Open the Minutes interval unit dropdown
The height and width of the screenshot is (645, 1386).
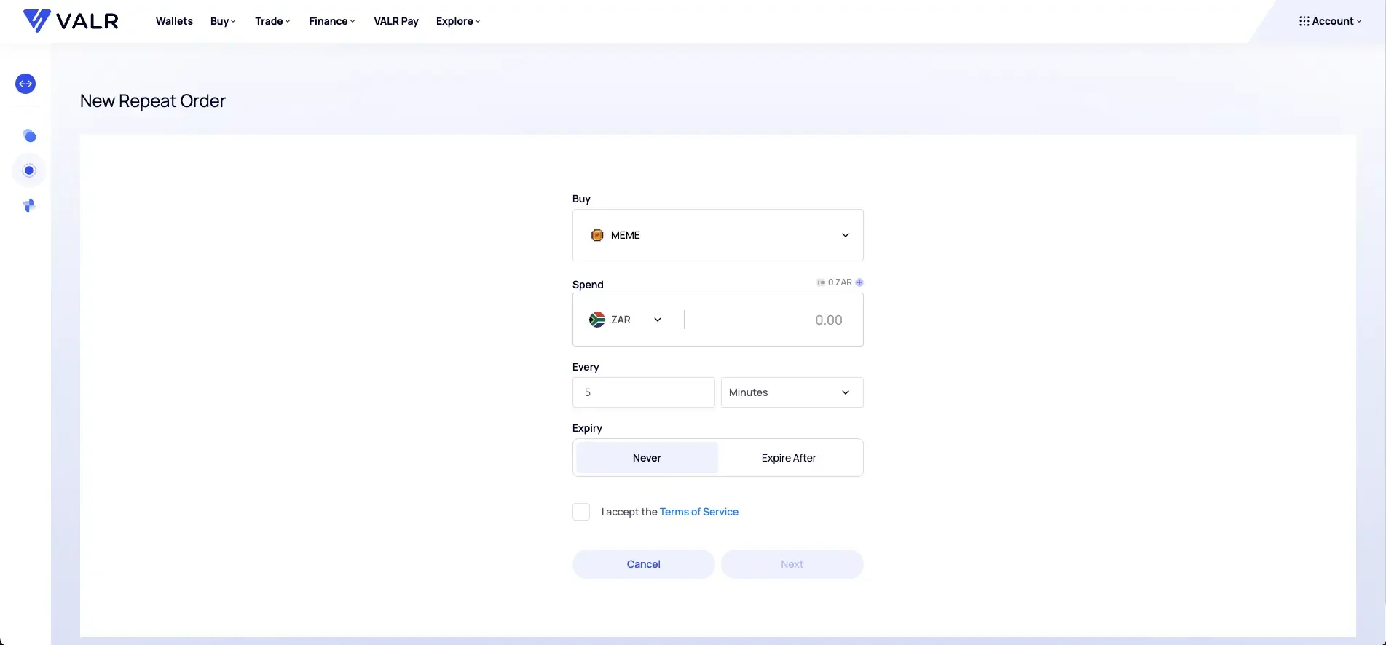[x=792, y=392]
